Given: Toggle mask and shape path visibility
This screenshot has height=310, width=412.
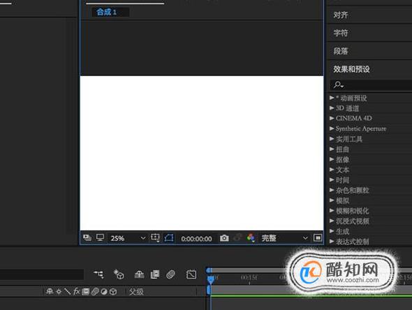Looking at the screenshot, I should (169, 238).
